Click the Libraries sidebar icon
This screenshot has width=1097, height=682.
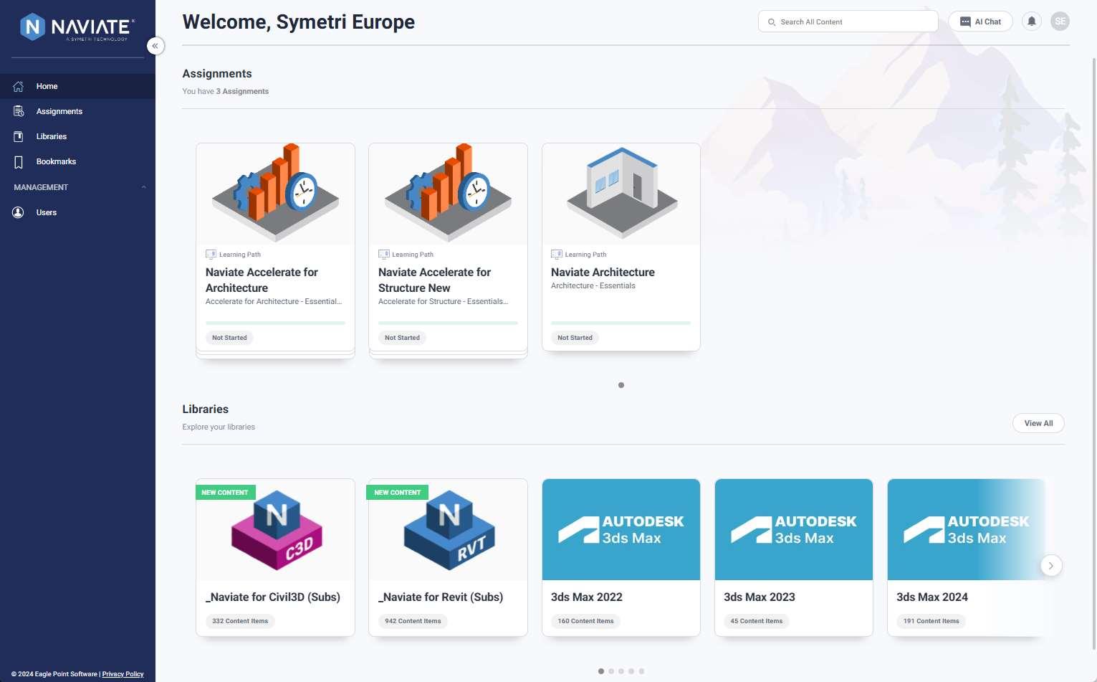pyautogui.click(x=19, y=137)
